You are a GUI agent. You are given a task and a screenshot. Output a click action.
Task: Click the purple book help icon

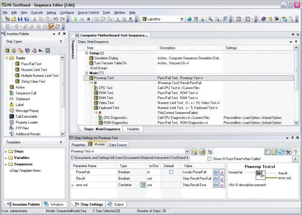263,19
